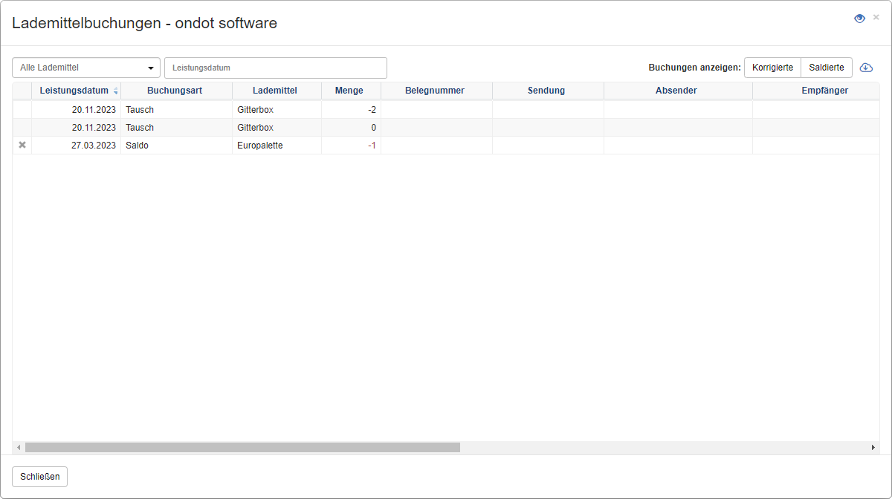Open the Alle Lademittel dropdown

(x=86, y=68)
